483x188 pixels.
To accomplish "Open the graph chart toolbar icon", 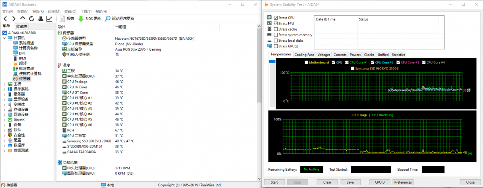I will click(x=49, y=18).
